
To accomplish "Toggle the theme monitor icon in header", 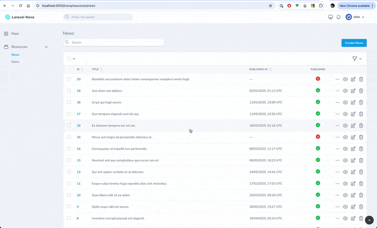I will click(330, 17).
